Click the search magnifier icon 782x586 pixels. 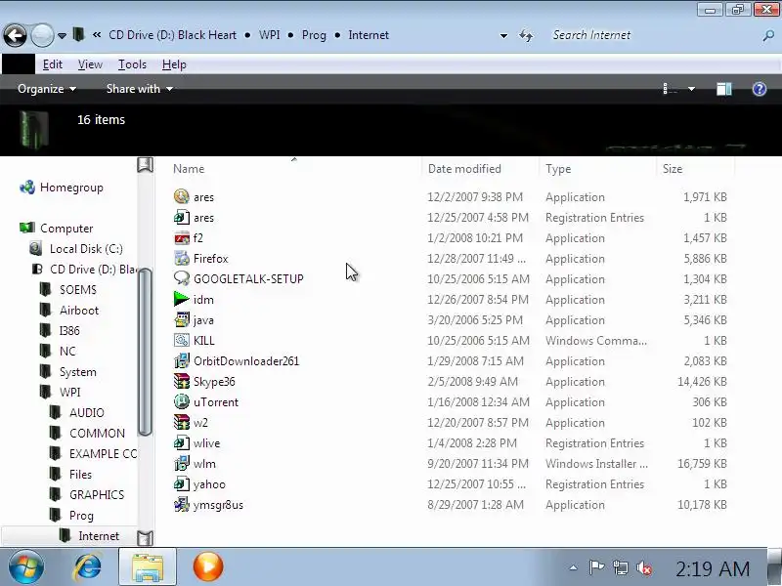pyautogui.click(x=768, y=35)
